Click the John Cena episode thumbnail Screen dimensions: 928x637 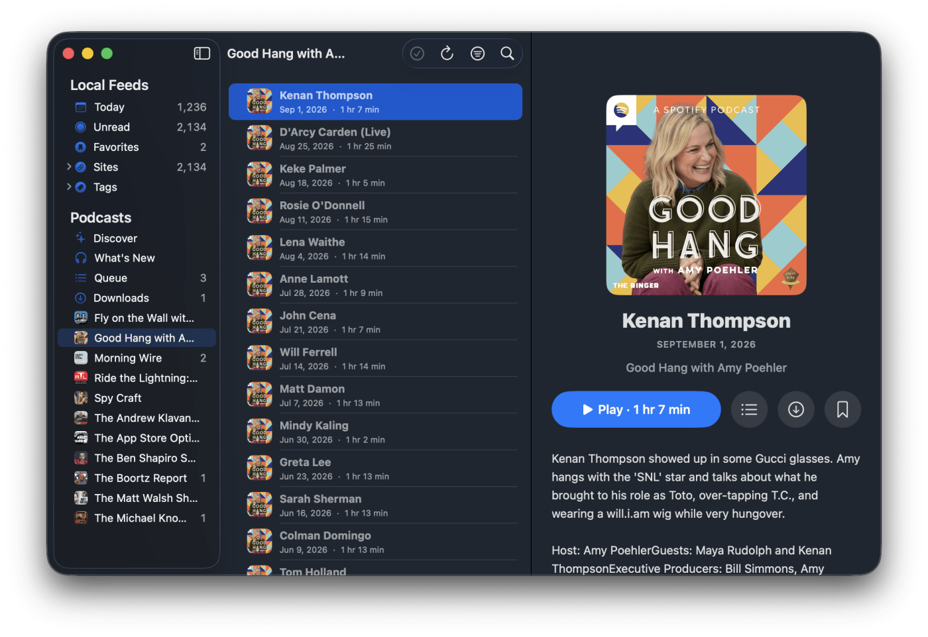pos(260,322)
